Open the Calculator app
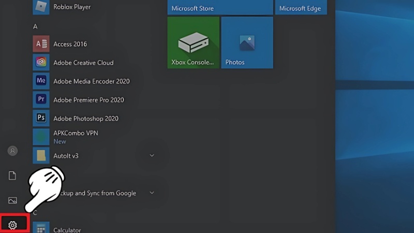Viewport: 414px width, 233px height. [67, 230]
